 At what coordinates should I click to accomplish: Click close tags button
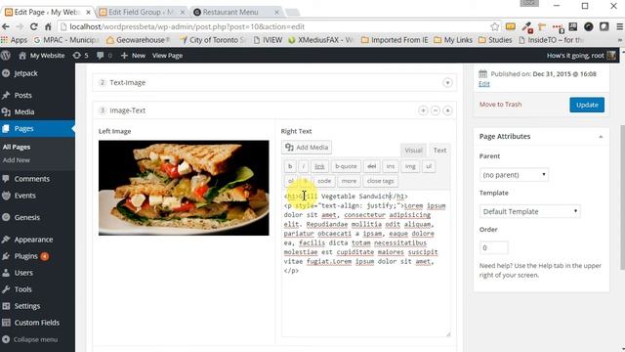click(380, 181)
